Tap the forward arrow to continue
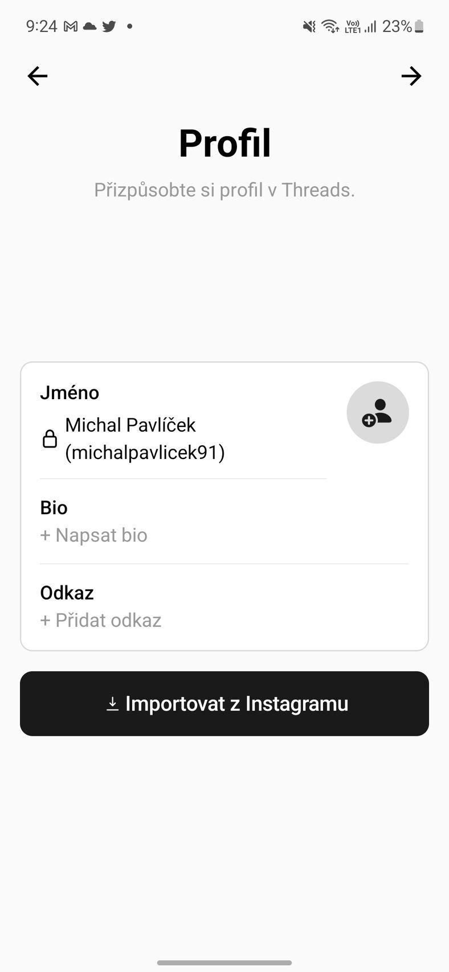The image size is (449, 972). (x=411, y=76)
